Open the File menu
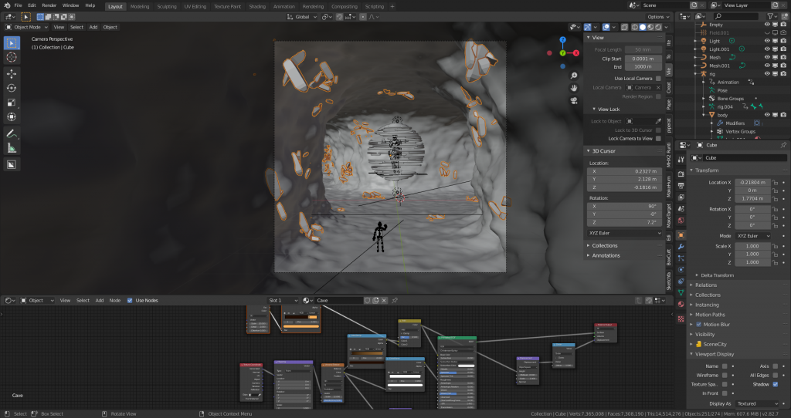Image resolution: width=791 pixels, height=418 pixels. (x=19, y=5)
